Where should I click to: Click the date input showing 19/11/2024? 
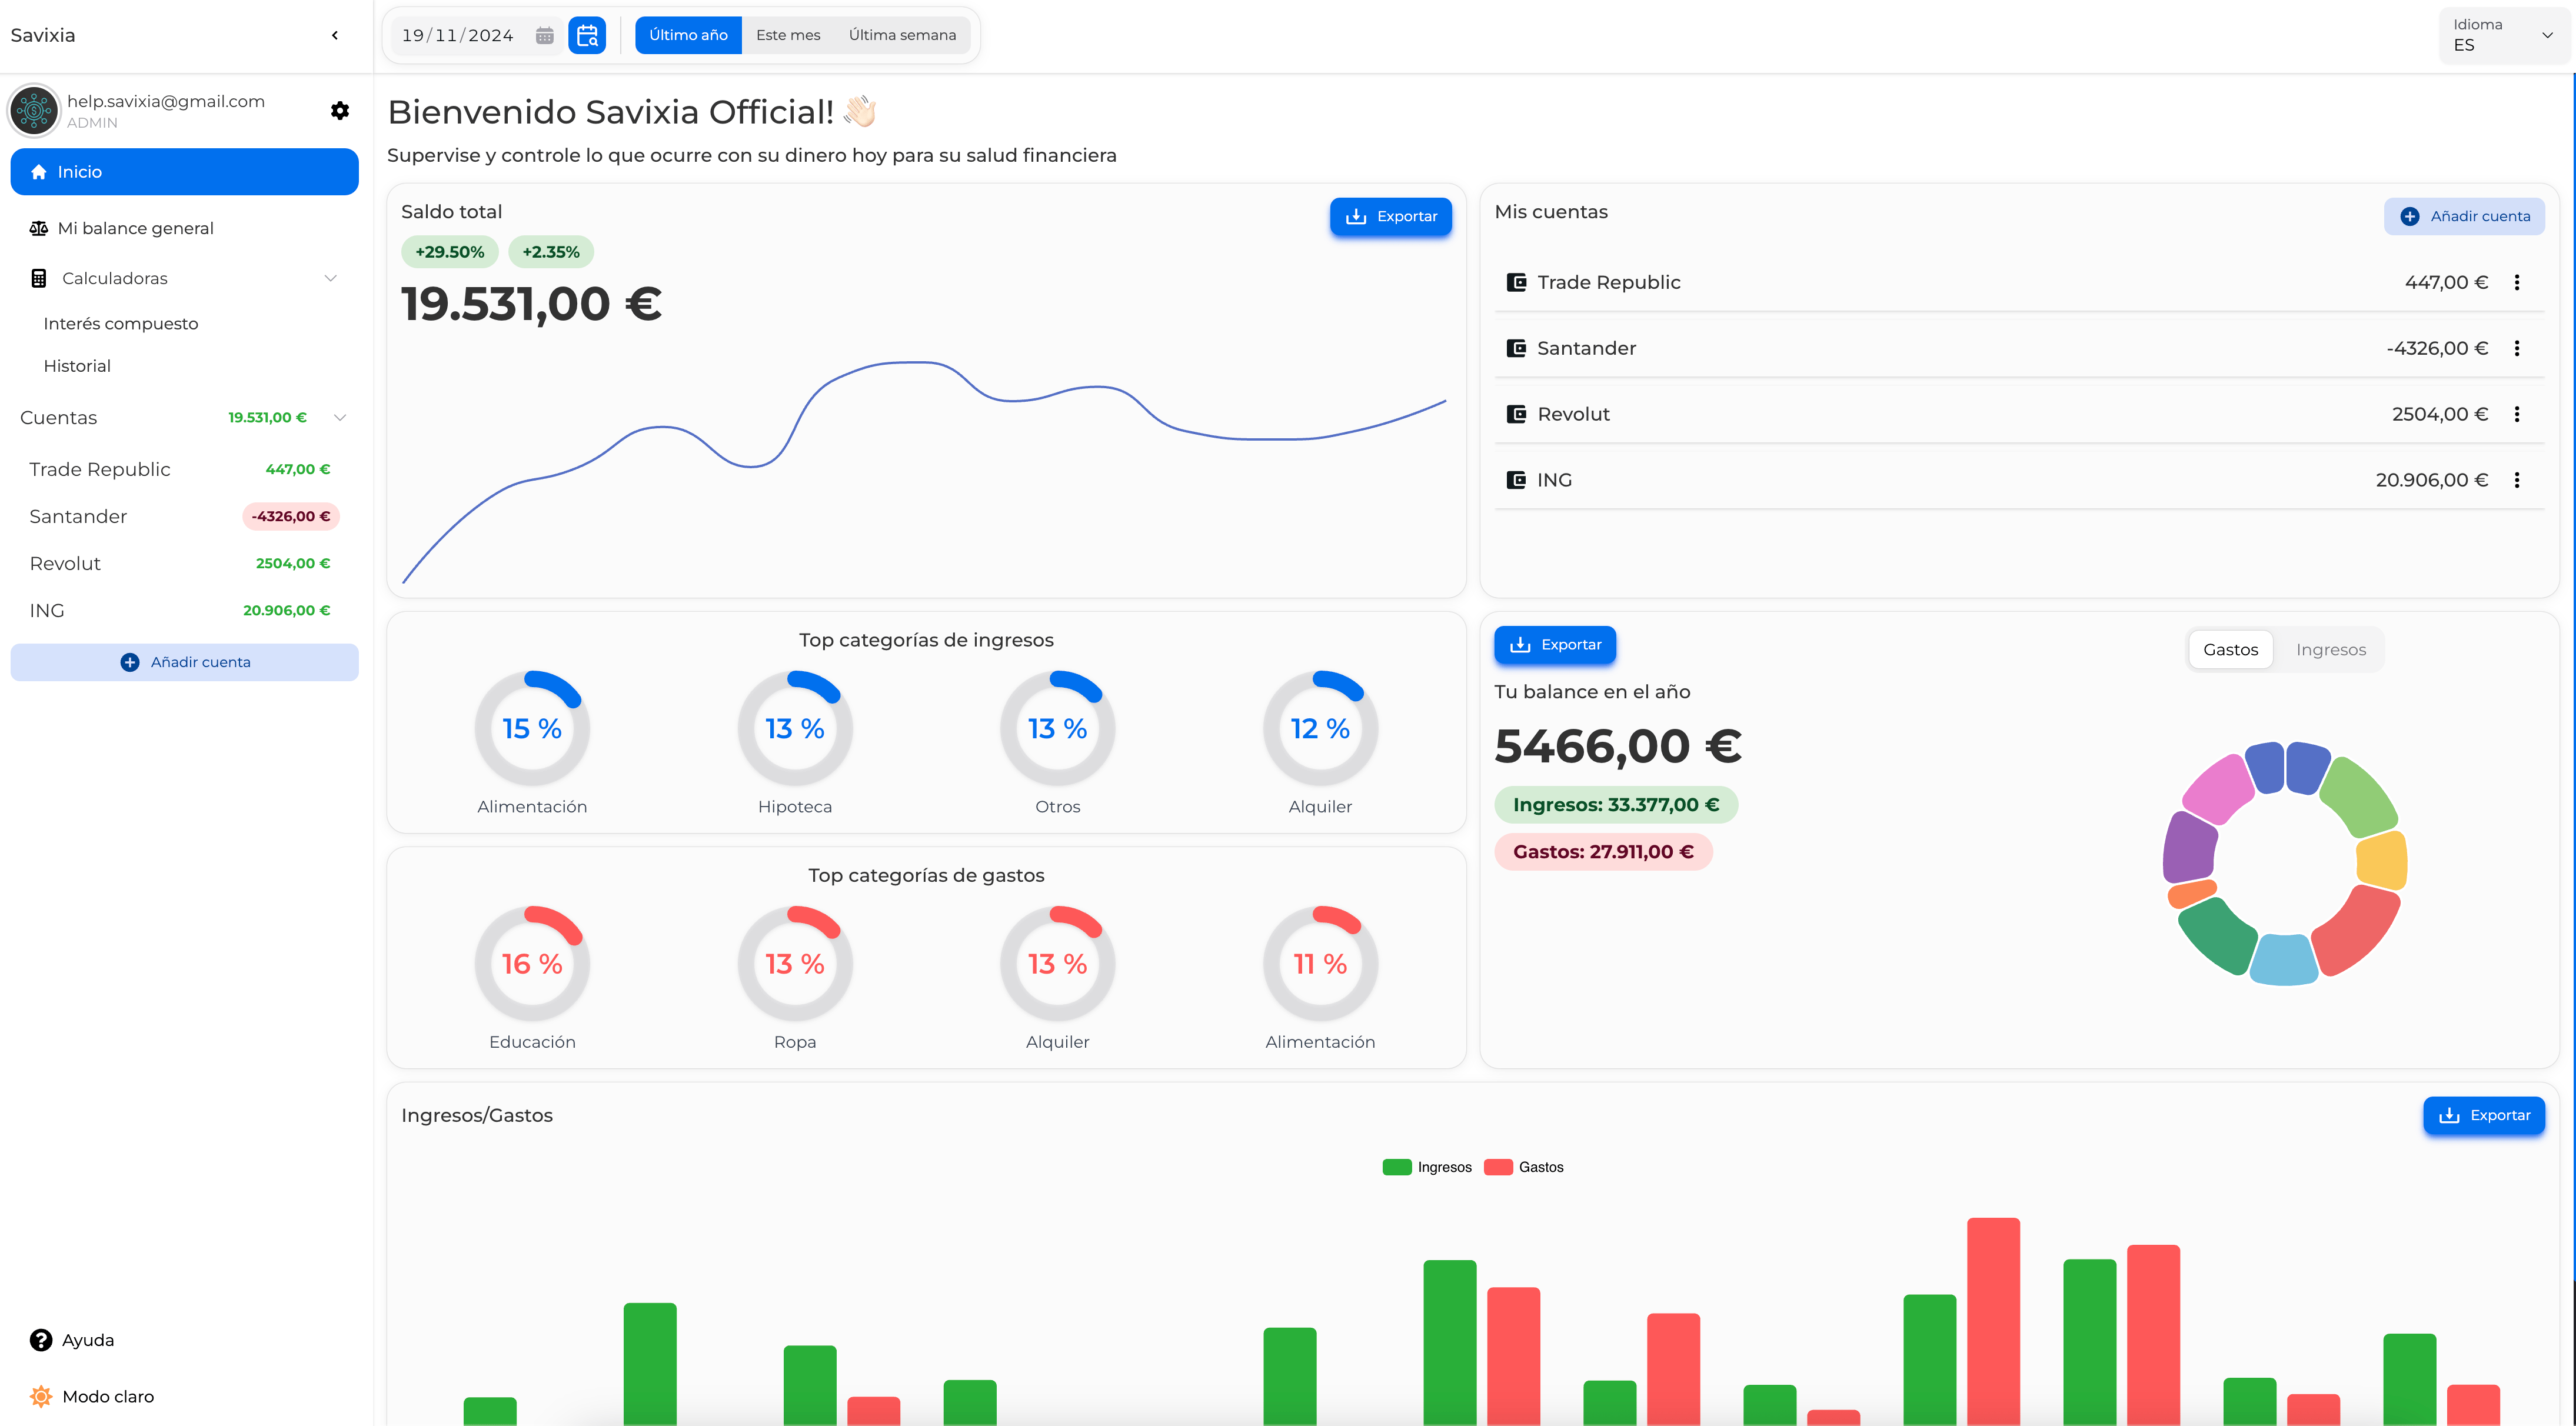458,35
